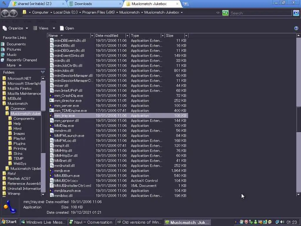This screenshot has width=301, height=226.
Task: Click the Back navigation arrow
Action: click(x=5, y=13)
